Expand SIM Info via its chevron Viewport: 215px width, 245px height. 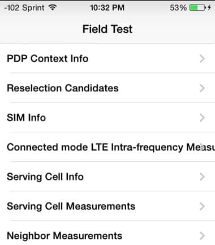202,118
